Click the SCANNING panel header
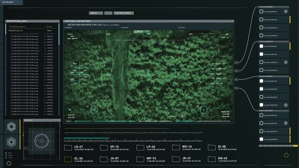 pos(42,120)
